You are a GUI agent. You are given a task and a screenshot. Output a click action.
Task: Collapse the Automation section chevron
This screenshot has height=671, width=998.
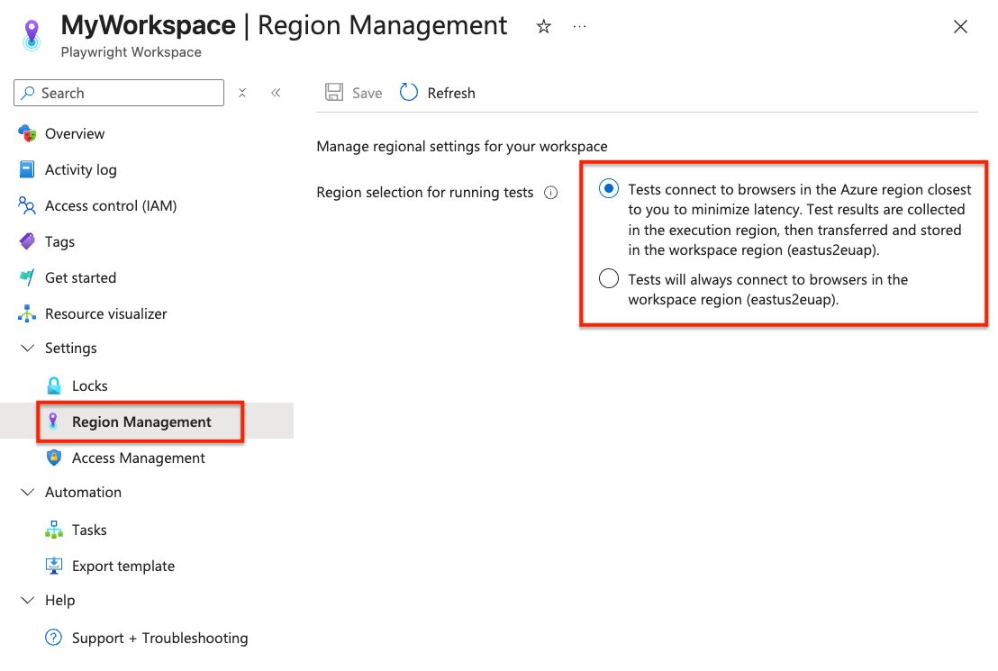[27, 492]
